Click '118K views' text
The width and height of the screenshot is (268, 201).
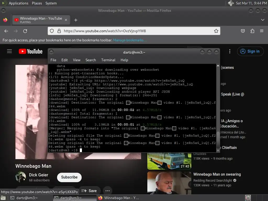click(x=201, y=159)
